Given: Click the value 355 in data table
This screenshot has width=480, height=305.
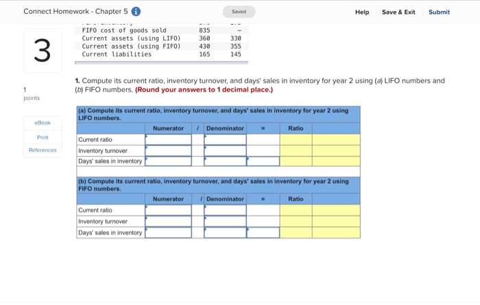Looking at the screenshot, I should (x=236, y=46).
